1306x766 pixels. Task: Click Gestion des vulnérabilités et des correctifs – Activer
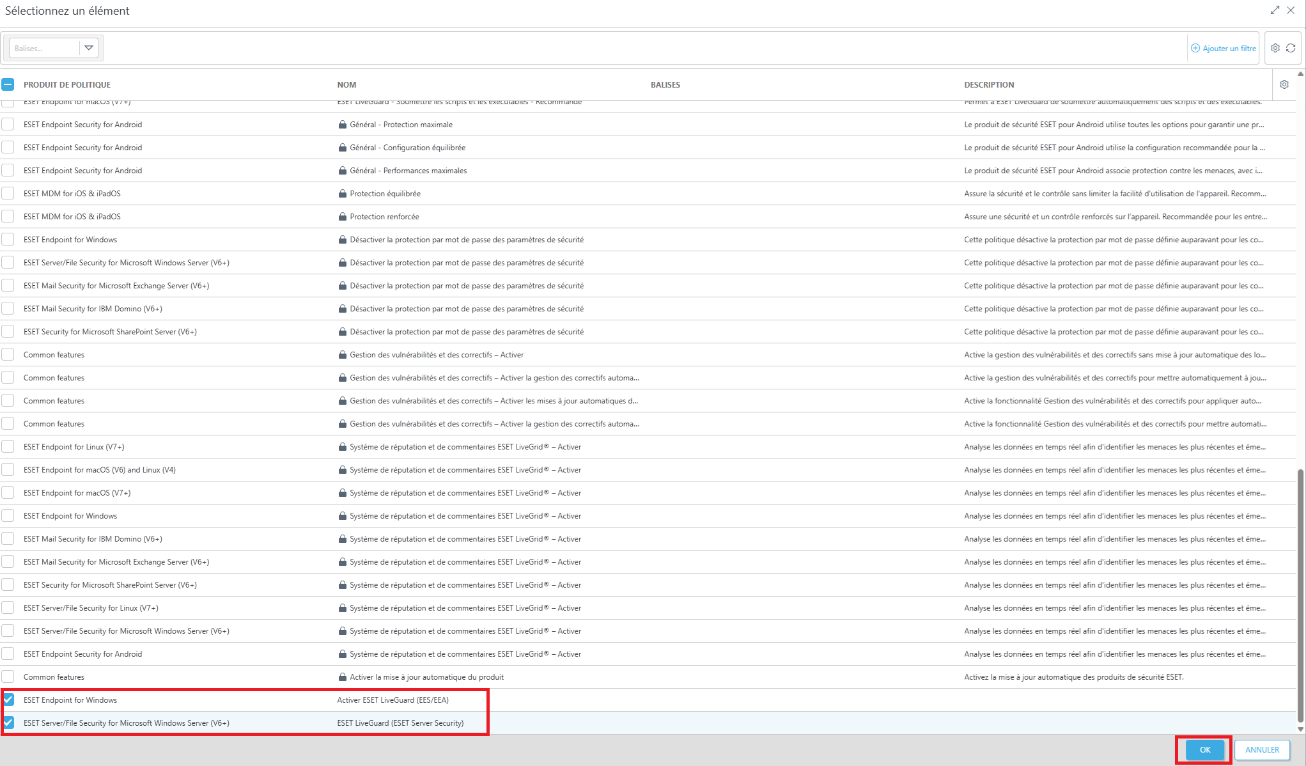[437, 355]
